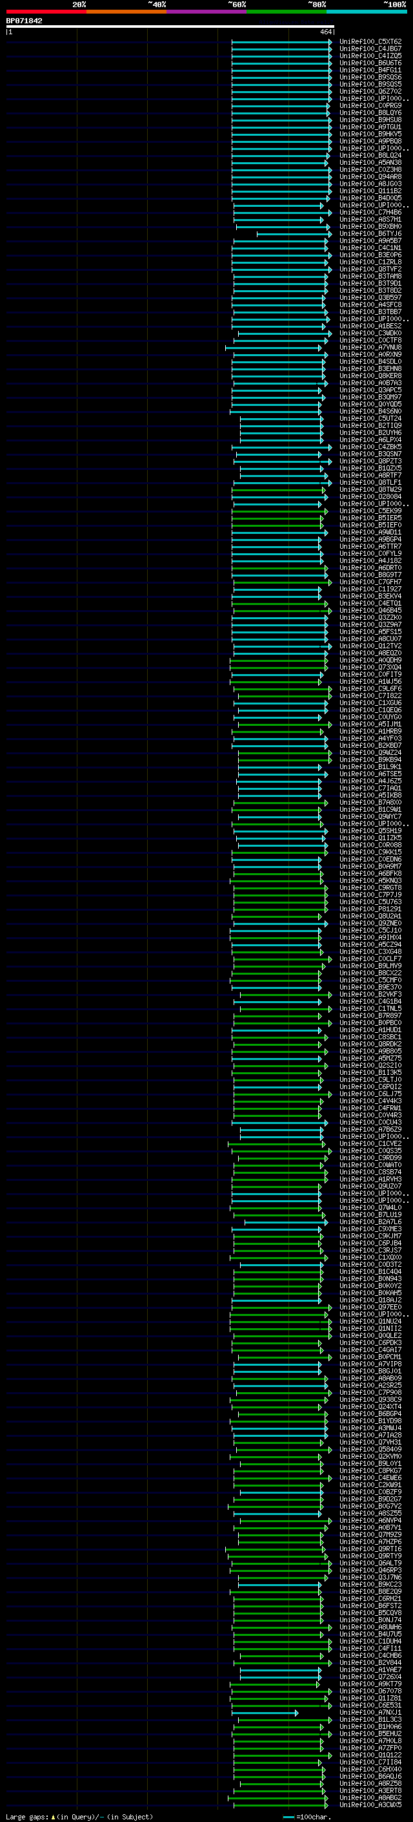Select the UniRef100_Q8TVF2 label

coord(370,269)
